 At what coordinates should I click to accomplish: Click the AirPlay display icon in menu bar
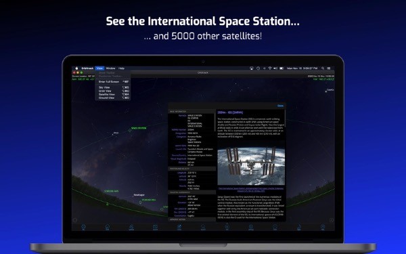pos(251,68)
